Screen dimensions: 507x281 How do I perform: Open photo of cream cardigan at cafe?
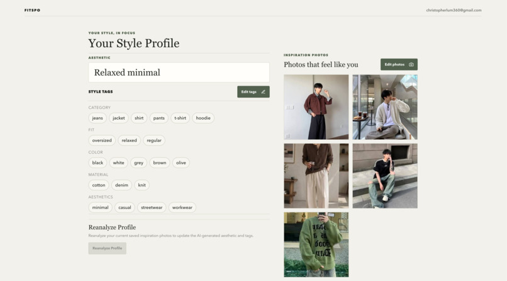385,107
